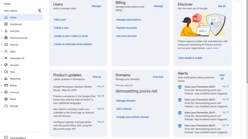This screenshot has width=248, height=139.
Task: Click Create an alternate email address
Action: [73, 44]
